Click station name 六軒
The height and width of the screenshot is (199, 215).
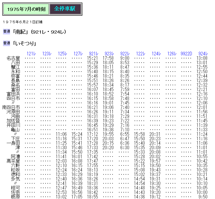click(x=15, y=165)
